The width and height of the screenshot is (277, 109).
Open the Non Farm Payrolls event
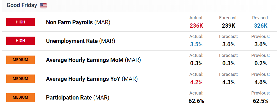(x=78, y=22)
